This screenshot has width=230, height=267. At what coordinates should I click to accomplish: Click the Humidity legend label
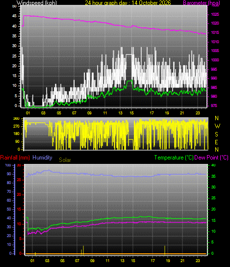click(x=42, y=158)
